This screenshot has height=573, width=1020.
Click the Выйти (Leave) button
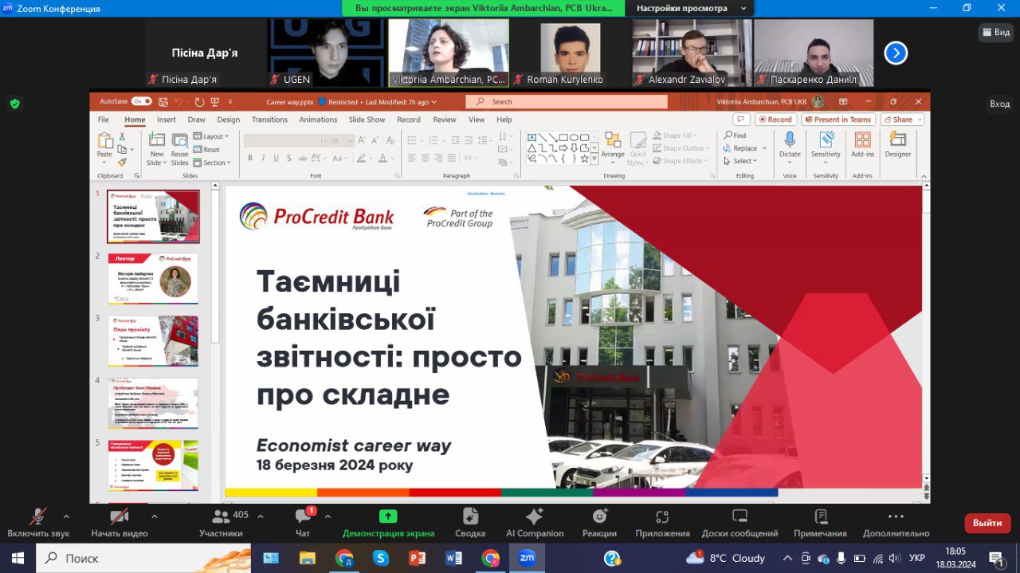point(987,523)
